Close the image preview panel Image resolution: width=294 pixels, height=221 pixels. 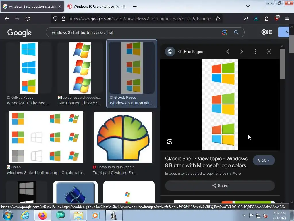tap(269, 52)
